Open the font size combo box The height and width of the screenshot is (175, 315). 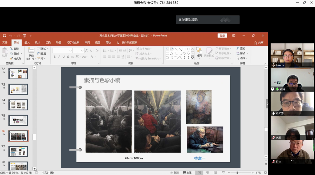[78, 50]
